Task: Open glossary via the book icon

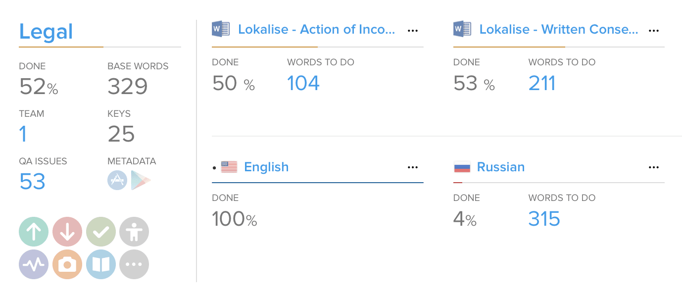Action: 101,265
